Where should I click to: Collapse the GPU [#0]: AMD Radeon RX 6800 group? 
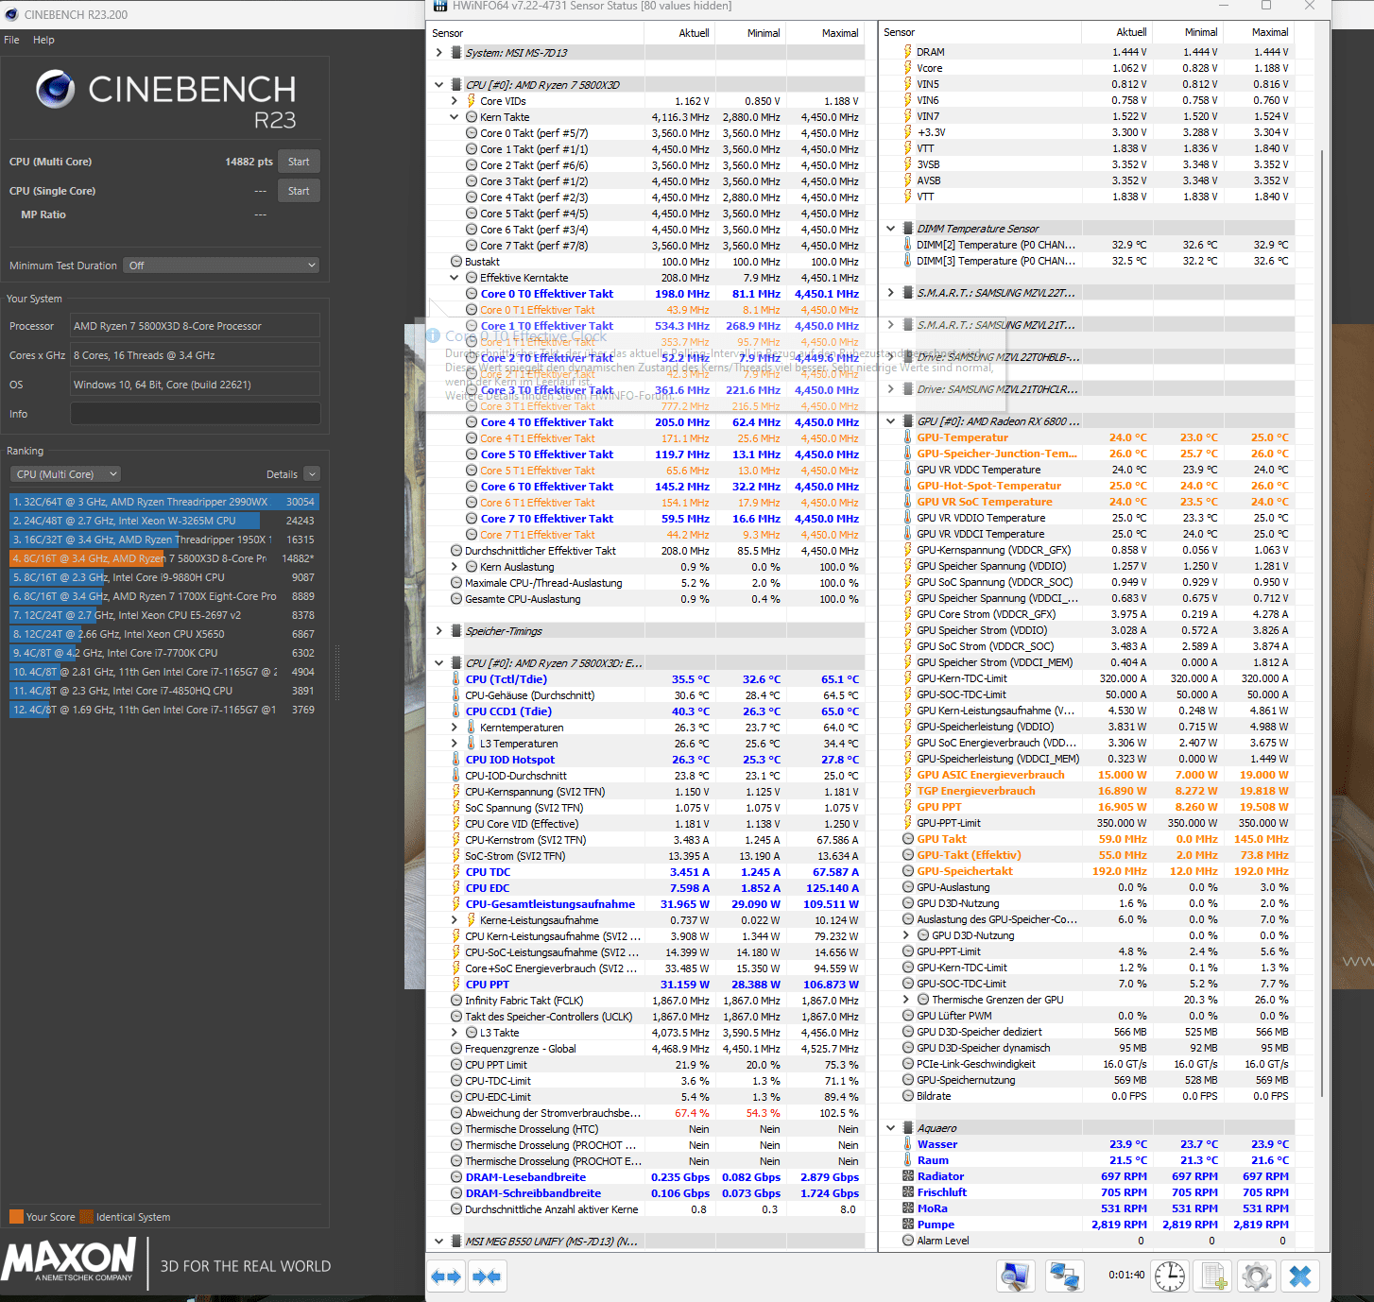coord(890,421)
